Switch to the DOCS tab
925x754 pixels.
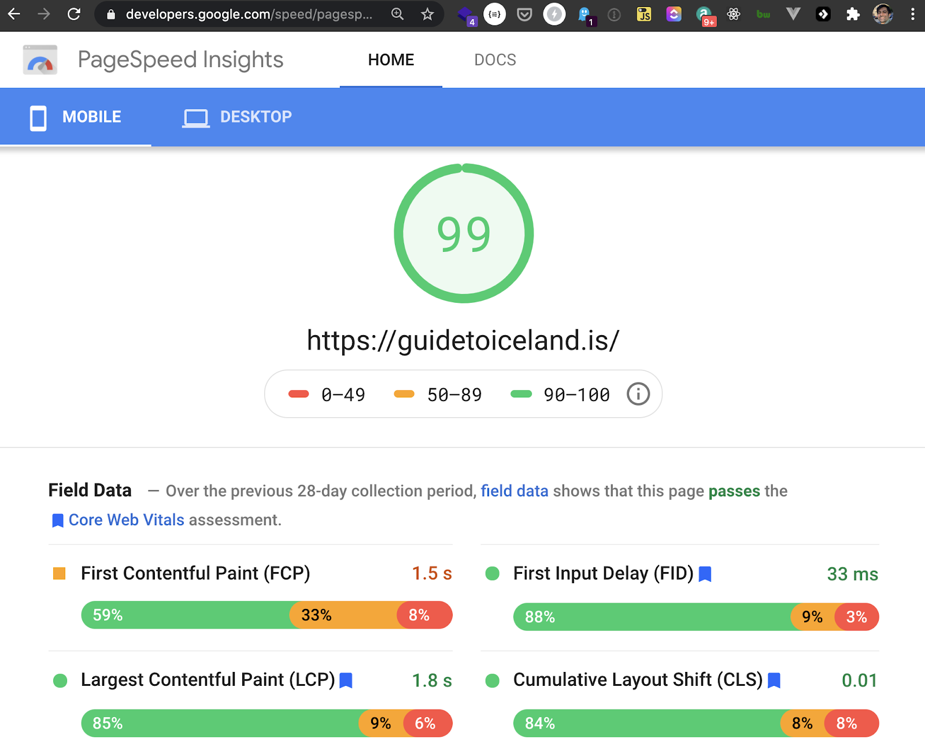point(495,60)
